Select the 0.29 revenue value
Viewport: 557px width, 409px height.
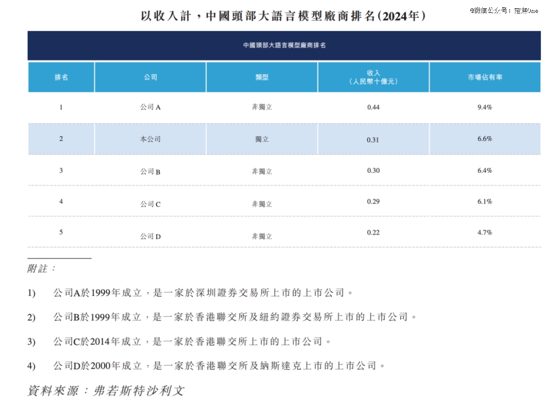pyautogui.click(x=373, y=202)
